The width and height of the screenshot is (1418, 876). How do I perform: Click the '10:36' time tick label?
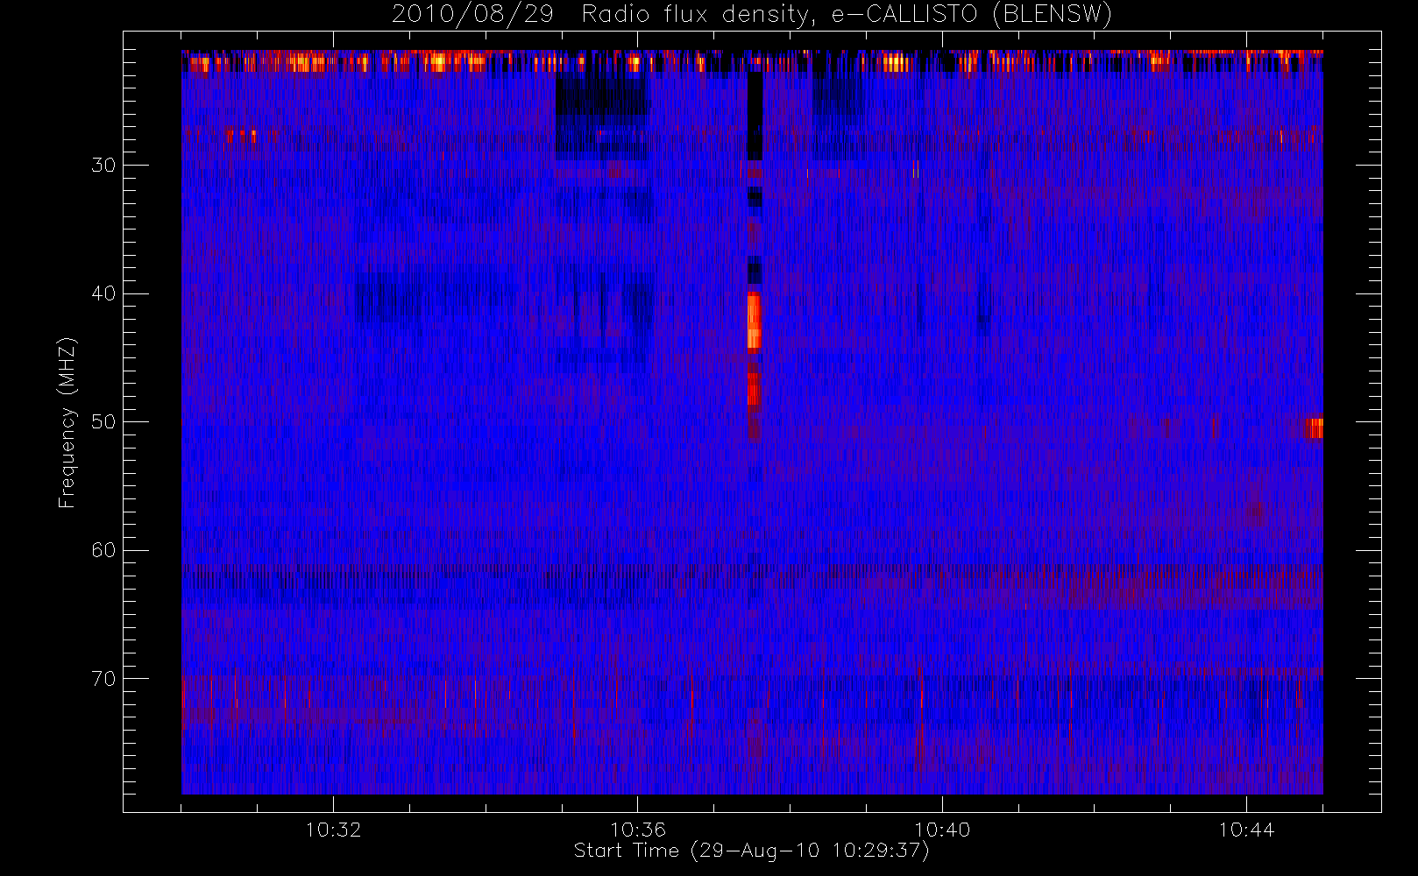click(638, 830)
